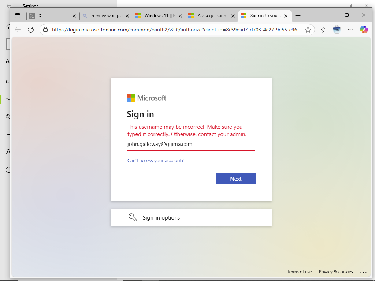This screenshot has width=375, height=281.
Task: Minimize the Edge browser window
Action: coord(330,15)
